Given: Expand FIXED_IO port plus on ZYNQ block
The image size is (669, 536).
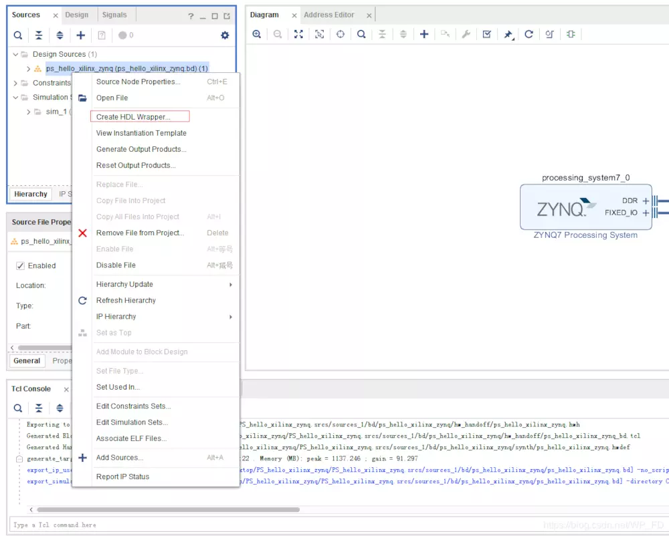Looking at the screenshot, I should [x=646, y=213].
